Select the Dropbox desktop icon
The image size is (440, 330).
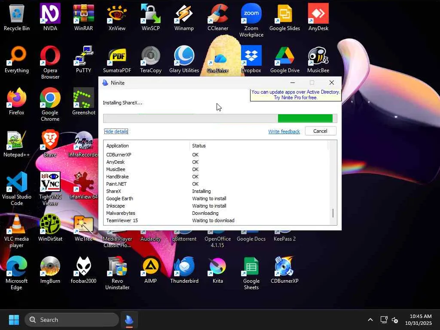coord(251,59)
